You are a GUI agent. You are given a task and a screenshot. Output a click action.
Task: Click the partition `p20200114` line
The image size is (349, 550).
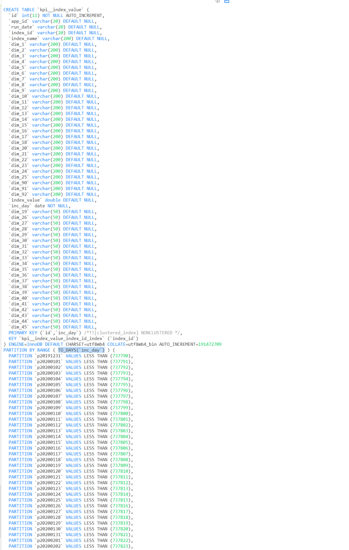click(71, 437)
